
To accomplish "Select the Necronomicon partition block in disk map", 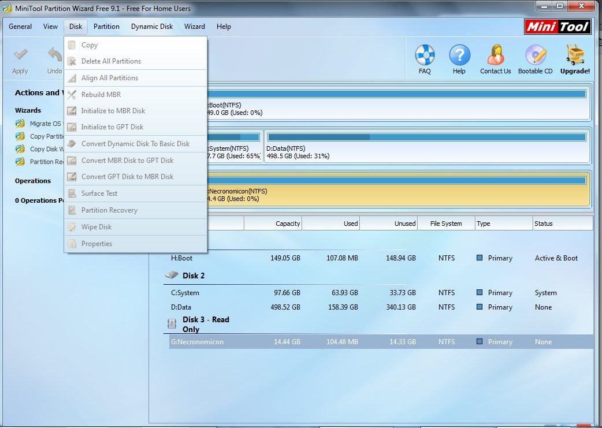I will click(x=397, y=189).
